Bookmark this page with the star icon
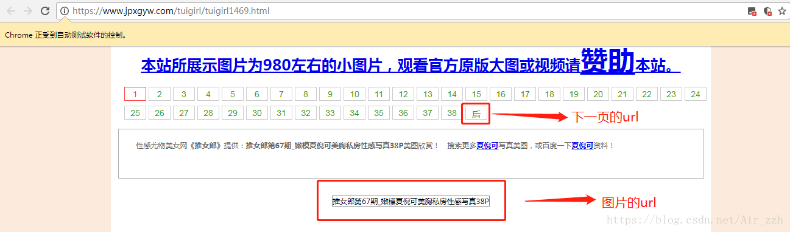 point(781,11)
